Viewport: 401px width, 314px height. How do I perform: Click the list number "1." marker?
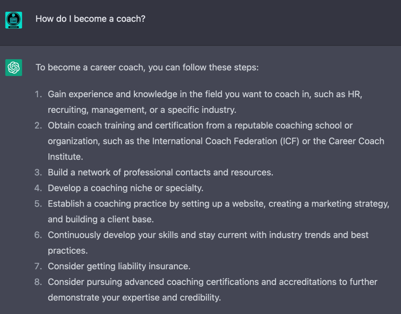pyautogui.click(x=38, y=94)
